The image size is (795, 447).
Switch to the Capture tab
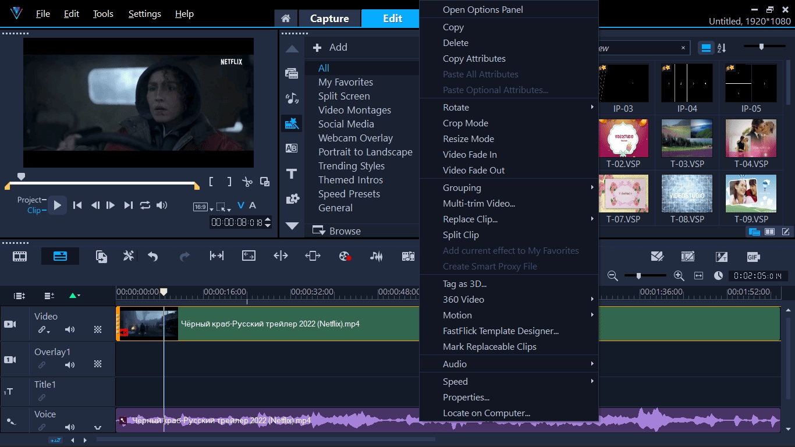(x=329, y=19)
